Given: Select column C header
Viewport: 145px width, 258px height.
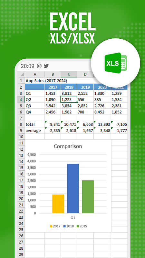Looking at the screenshot, I should pos(69,74).
